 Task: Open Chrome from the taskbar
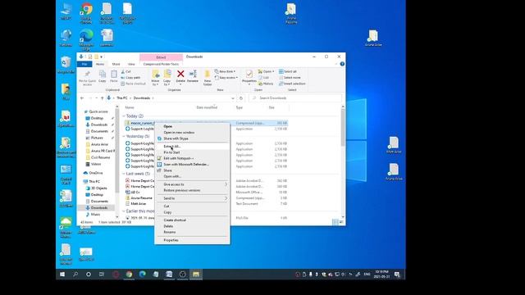point(129,275)
